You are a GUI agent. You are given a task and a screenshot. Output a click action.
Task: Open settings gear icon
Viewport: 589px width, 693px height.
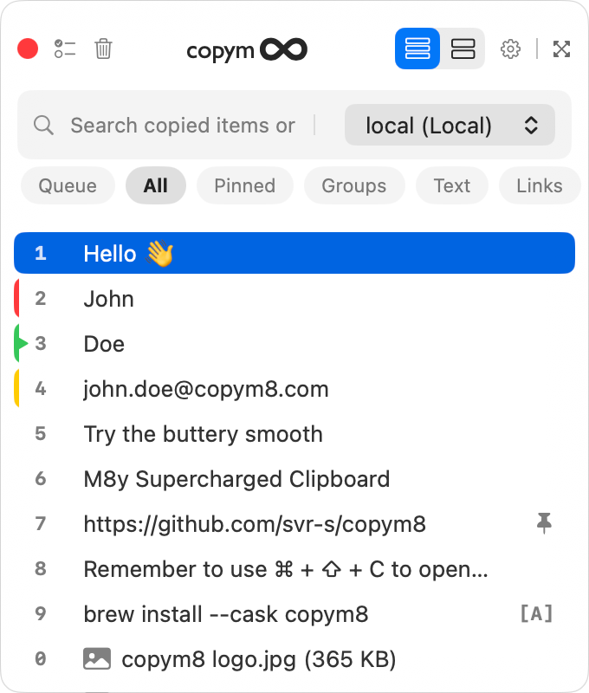pos(510,49)
